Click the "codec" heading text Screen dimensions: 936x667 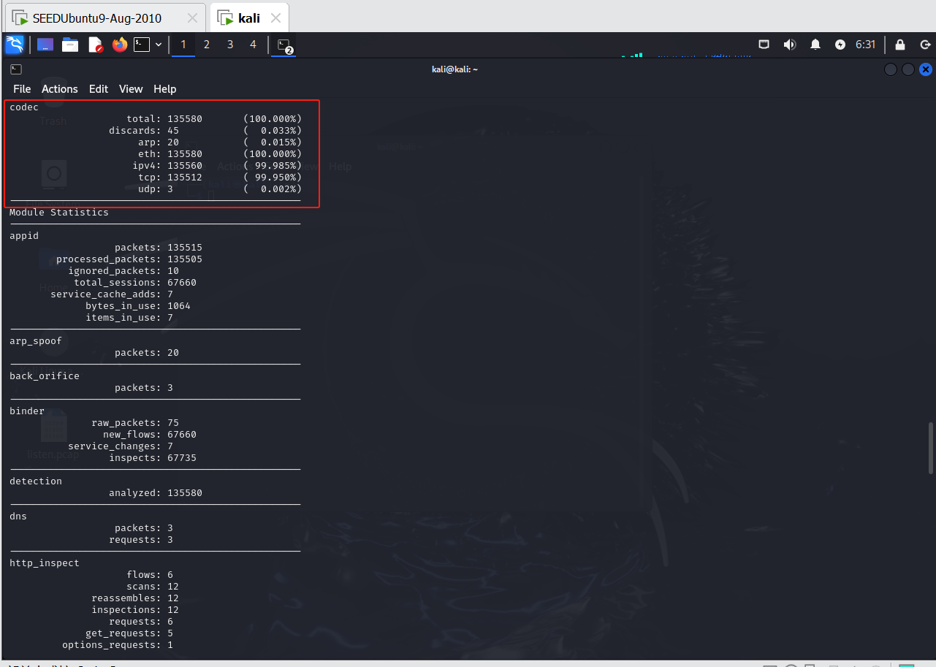(24, 107)
